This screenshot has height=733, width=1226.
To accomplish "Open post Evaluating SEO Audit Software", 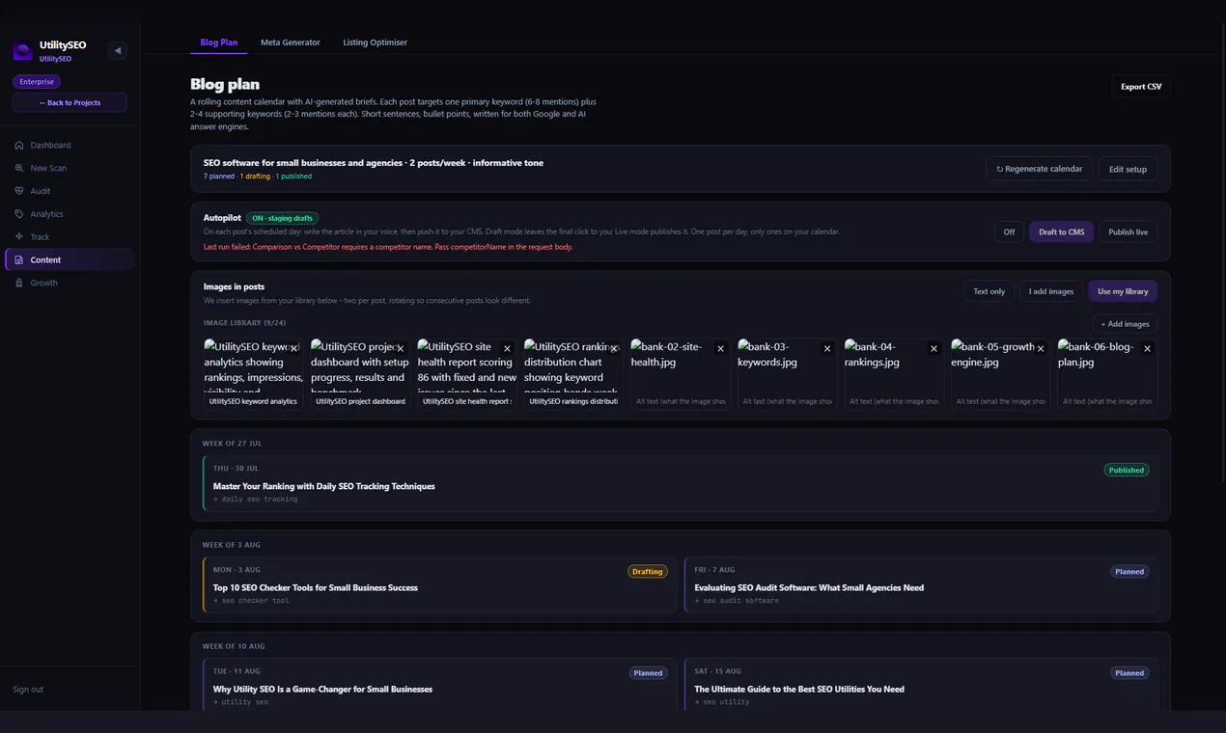I will click(x=921, y=584).
